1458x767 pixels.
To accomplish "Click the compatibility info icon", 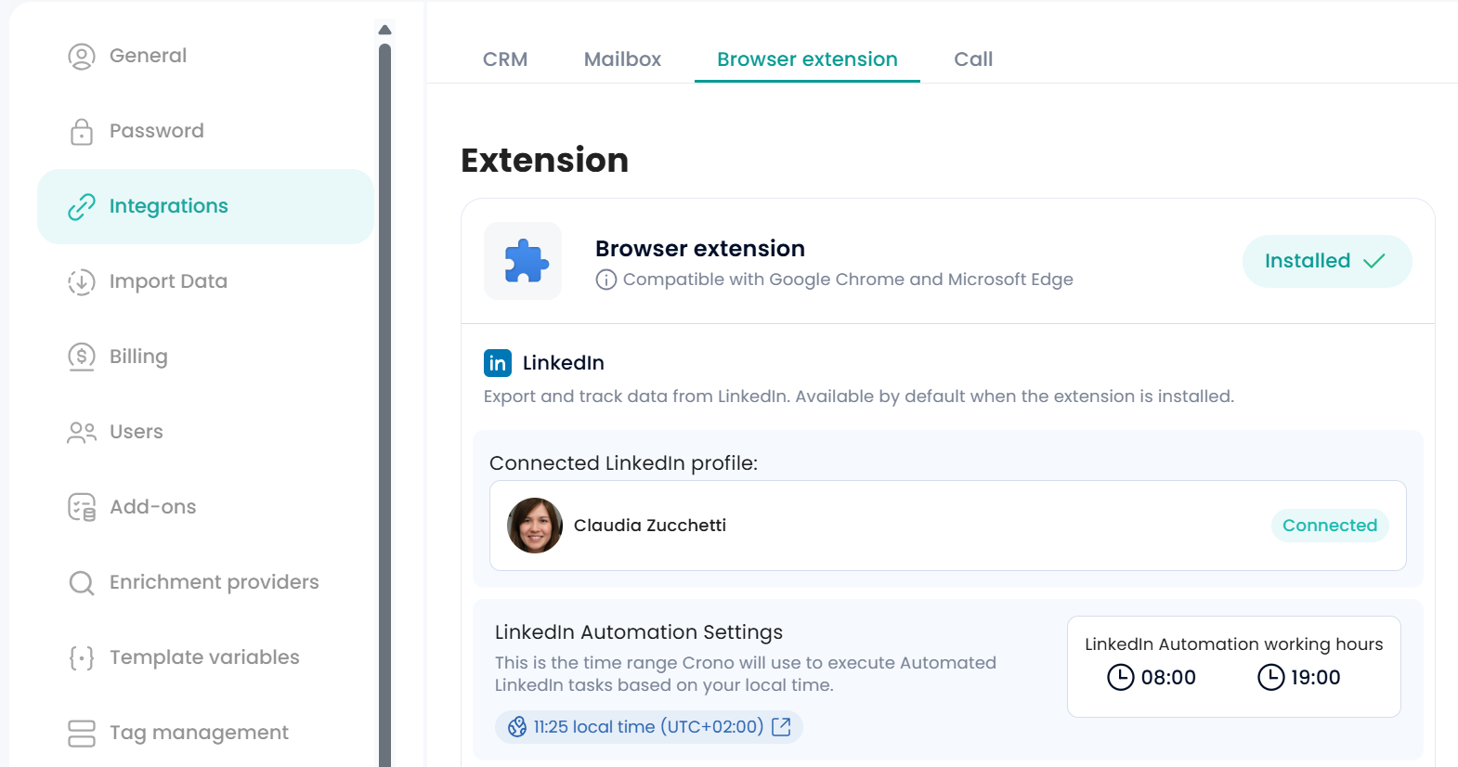I will pyautogui.click(x=605, y=279).
